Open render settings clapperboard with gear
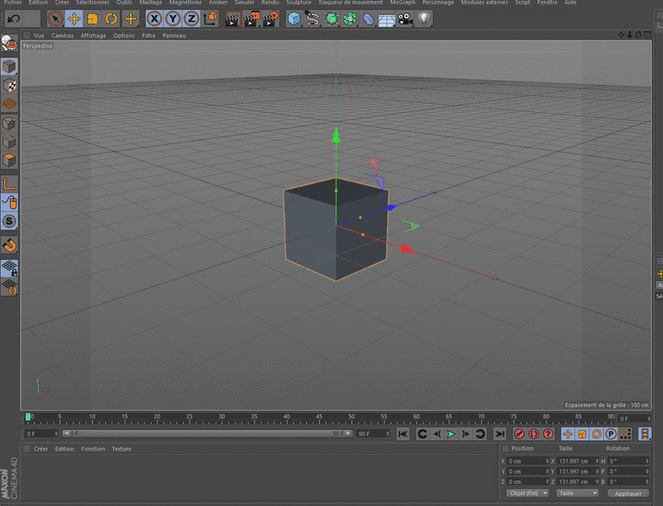 (x=271, y=19)
